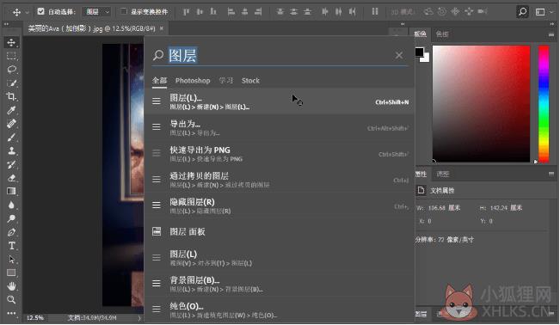Screen dimensions: 560x325
Task: Switch to the Photoshop search tab
Action: pyautogui.click(x=193, y=81)
